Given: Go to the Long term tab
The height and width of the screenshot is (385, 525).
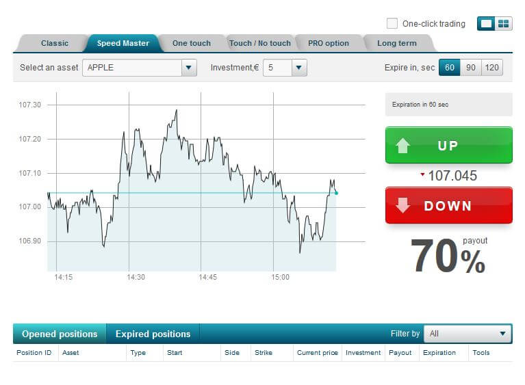Looking at the screenshot, I should [x=397, y=44].
